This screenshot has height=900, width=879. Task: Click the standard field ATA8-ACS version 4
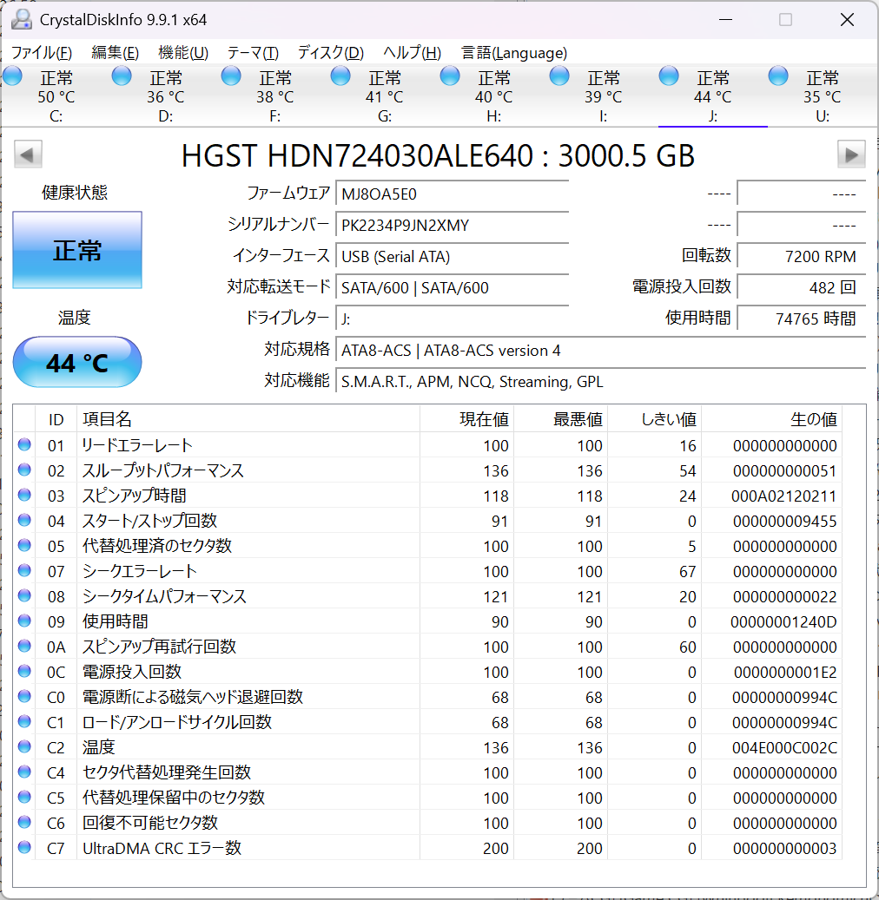[601, 350]
